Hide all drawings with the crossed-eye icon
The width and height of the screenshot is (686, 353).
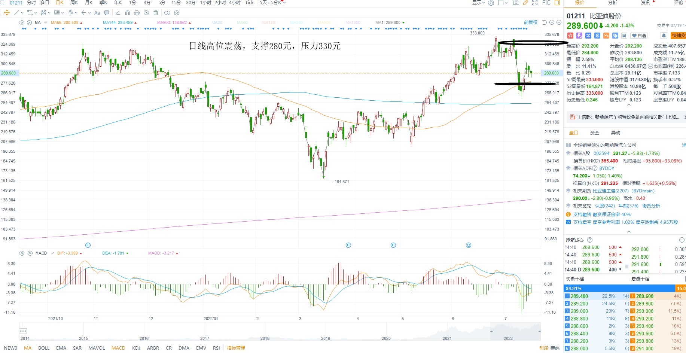[x=146, y=13]
